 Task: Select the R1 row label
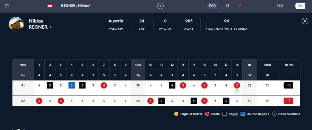click(x=23, y=85)
